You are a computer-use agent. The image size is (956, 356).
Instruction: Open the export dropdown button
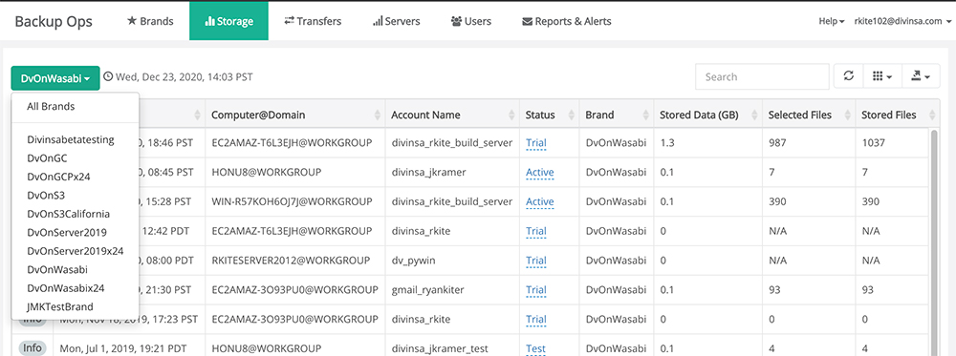[x=921, y=76]
